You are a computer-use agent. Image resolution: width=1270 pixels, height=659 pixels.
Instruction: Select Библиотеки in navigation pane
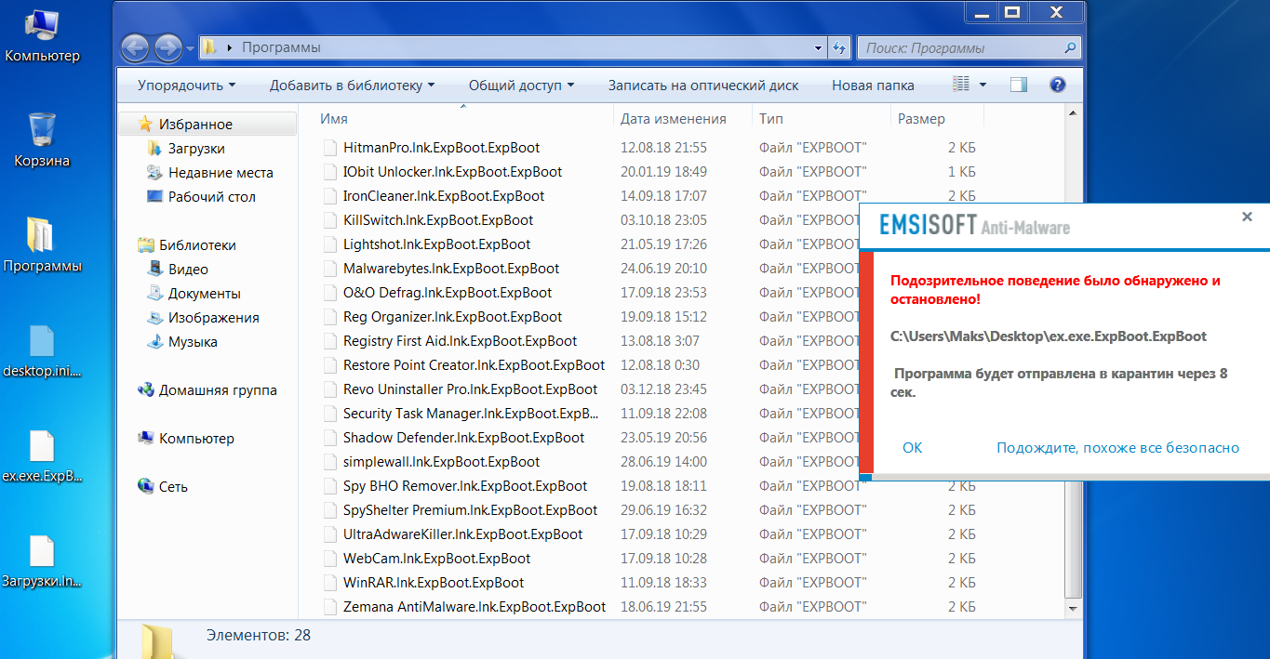(197, 245)
